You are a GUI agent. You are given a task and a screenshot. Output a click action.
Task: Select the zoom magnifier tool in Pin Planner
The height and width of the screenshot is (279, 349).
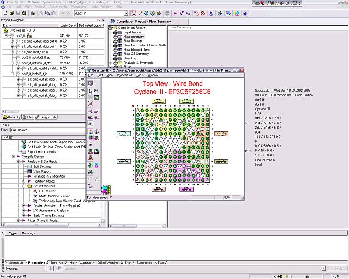point(97,91)
